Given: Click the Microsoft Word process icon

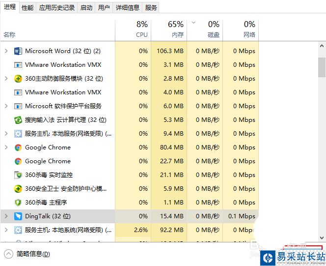Looking at the screenshot, I should point(18,51).
